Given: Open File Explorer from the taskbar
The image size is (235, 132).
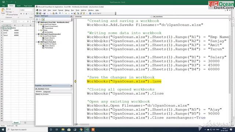Looking at the screenshot, I should coord(63,129).
